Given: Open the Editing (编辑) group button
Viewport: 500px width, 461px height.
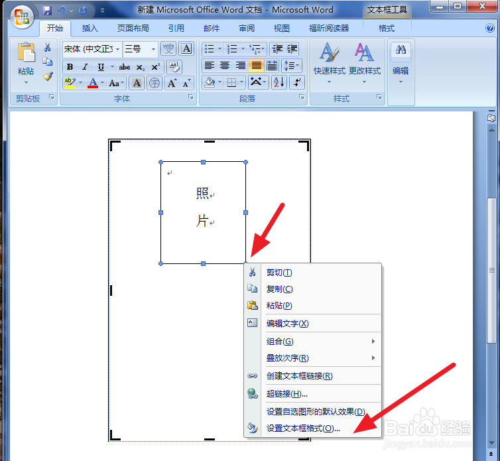Looking at the screenshot, I should 401,63.
